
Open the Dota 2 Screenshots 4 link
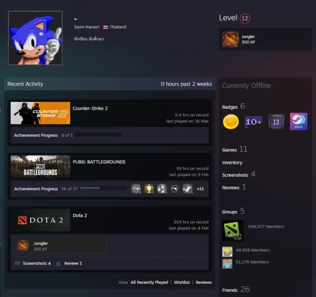[x=37, y=263]
